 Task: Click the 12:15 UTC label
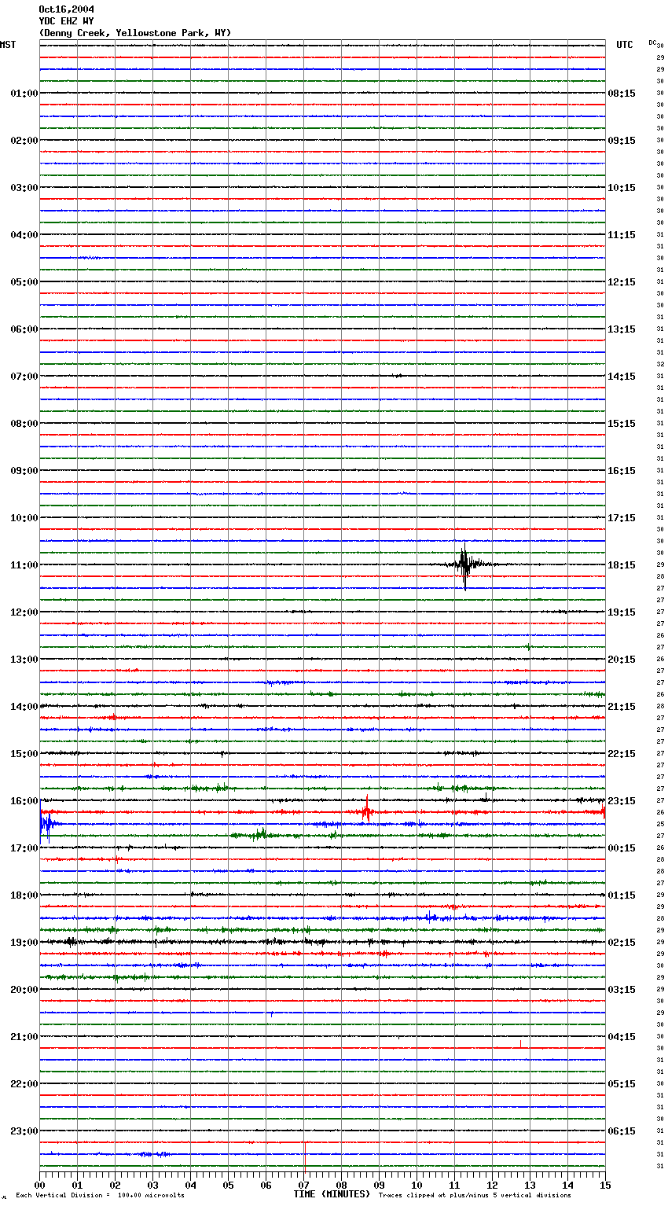pyautogui.click(x=622, y=282)
